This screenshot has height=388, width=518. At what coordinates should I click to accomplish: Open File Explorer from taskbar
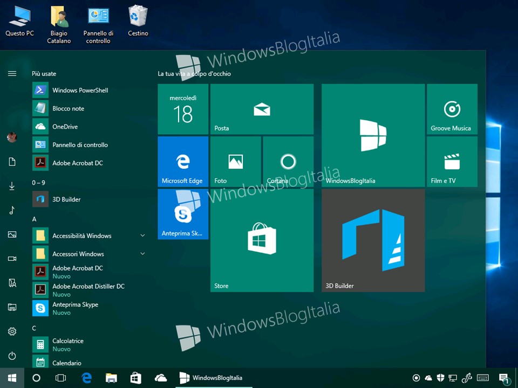pos(111,378)
